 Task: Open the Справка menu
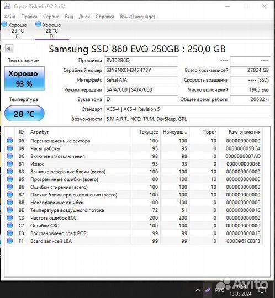click(x=105, y=17)
